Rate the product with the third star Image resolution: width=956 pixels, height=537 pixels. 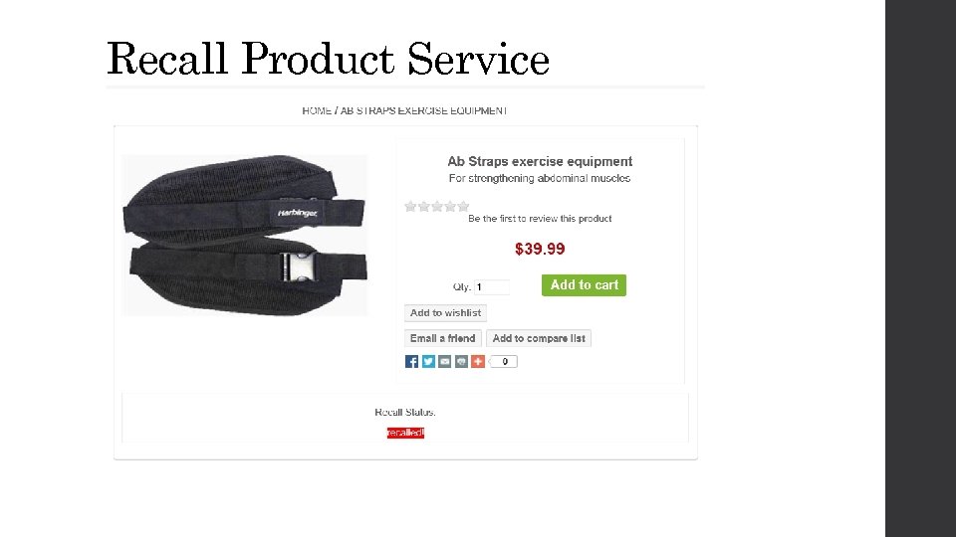(437, 207)
